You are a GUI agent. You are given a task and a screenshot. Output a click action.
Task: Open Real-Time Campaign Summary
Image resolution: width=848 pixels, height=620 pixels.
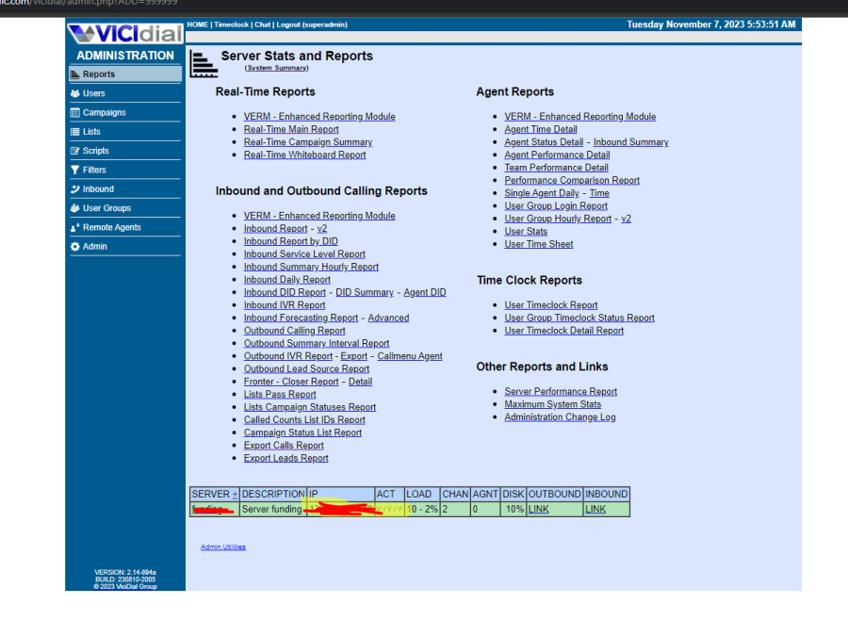(308, 142)
